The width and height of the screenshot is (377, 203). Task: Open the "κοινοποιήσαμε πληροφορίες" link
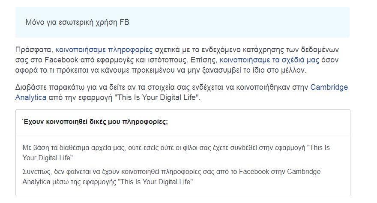(104, 50)
